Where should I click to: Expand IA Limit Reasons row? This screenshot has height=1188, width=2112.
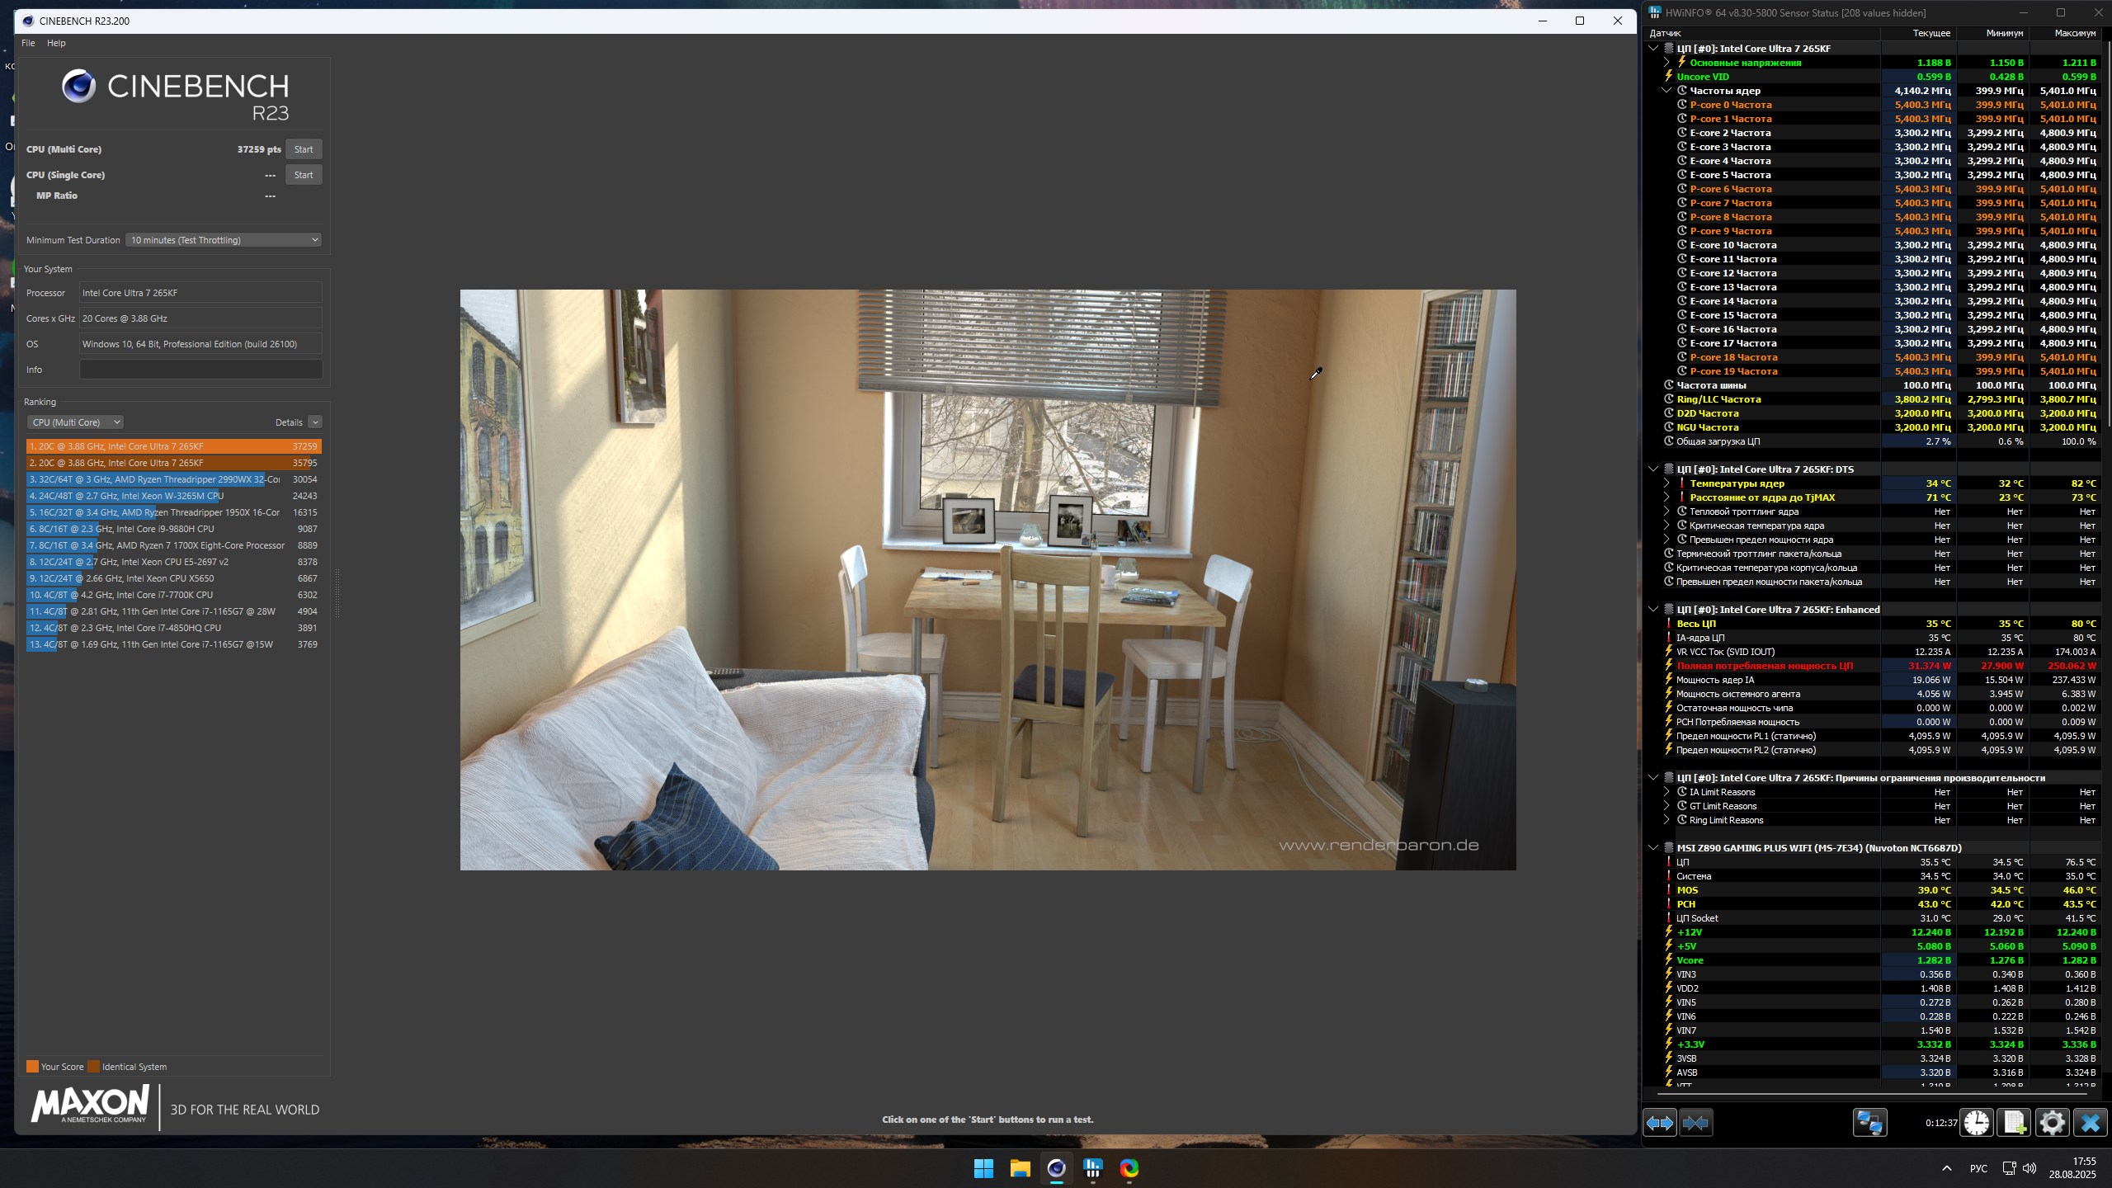click(1666, 792)
